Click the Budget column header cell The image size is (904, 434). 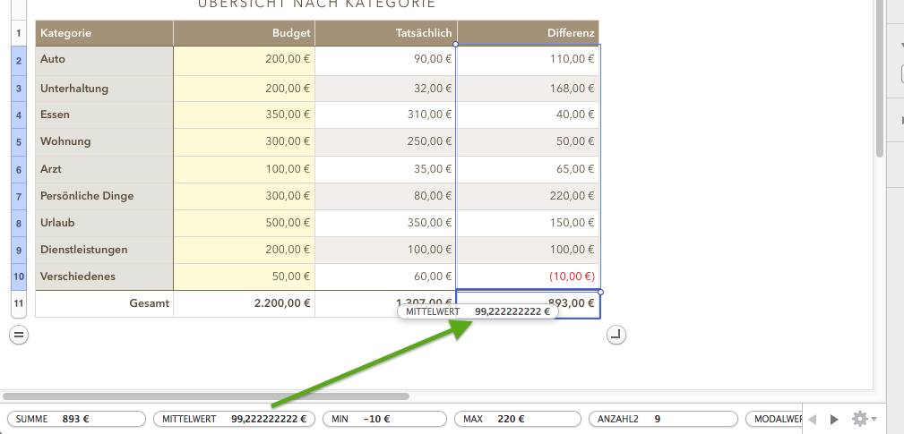point(244,33)
